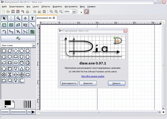Select the Outline tool wide button
The image size is (167, 119).
pos(18,38)
